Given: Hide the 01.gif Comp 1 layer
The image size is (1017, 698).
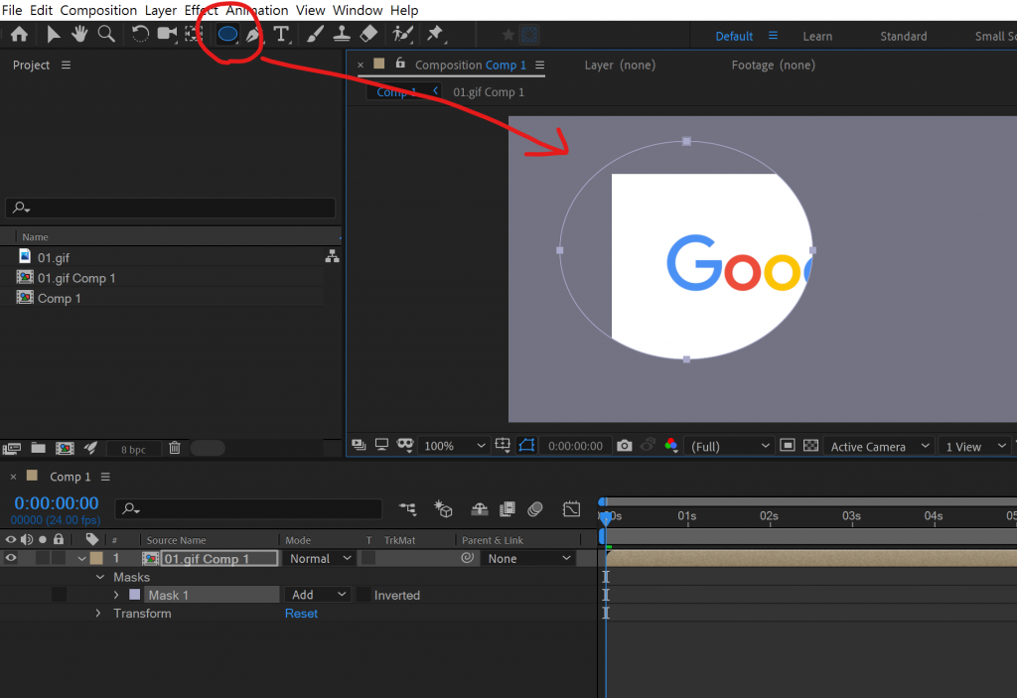Looking at the screenshot, I should 11,558.
